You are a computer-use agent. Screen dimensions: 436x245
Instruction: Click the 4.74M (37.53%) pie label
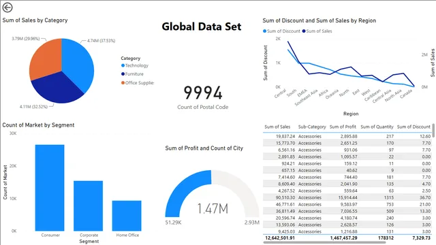(102, 41)
